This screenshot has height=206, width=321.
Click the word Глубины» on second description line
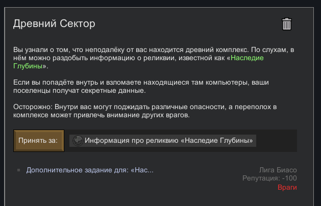30,66
